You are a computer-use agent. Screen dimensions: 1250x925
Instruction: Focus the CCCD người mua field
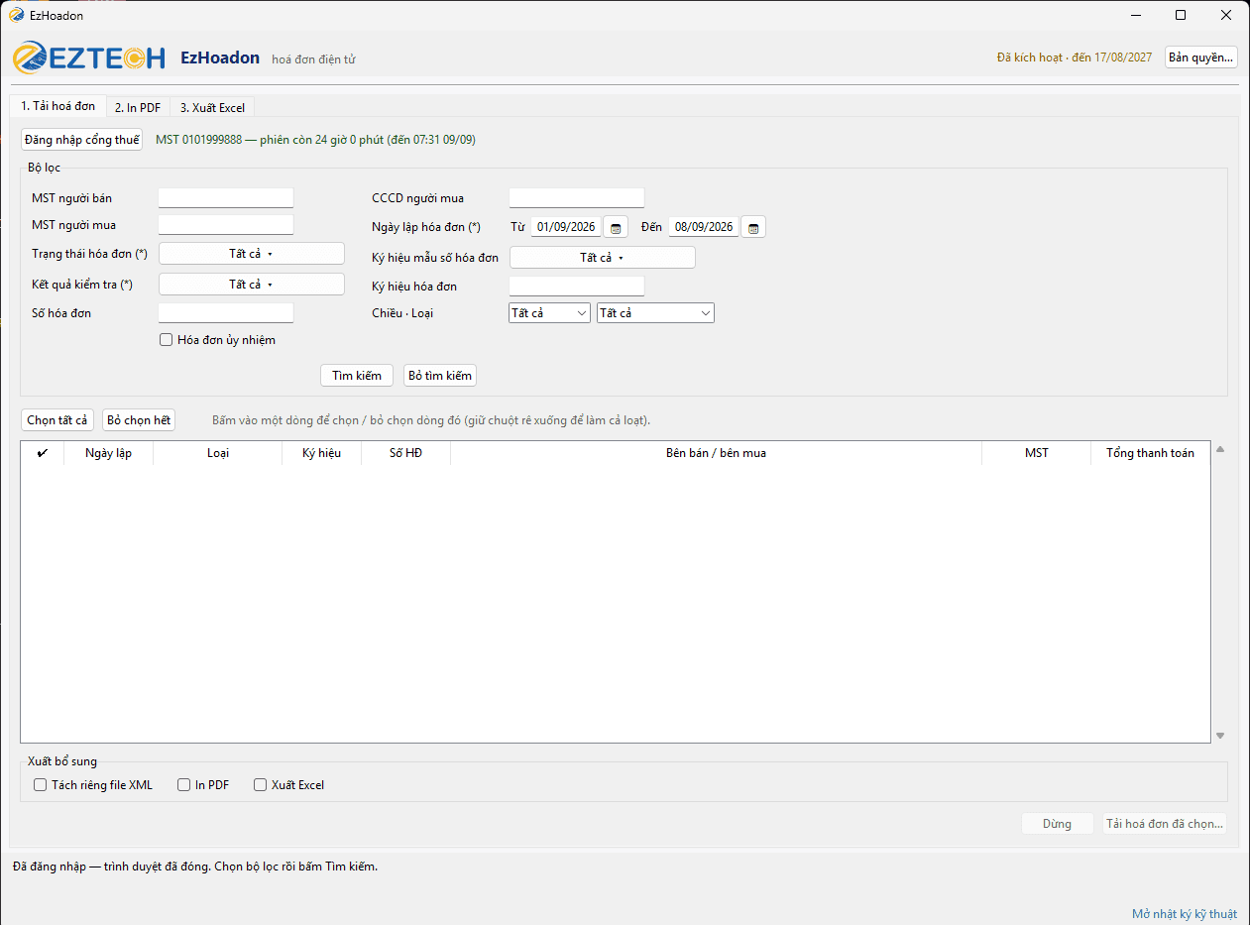point(577,198)
